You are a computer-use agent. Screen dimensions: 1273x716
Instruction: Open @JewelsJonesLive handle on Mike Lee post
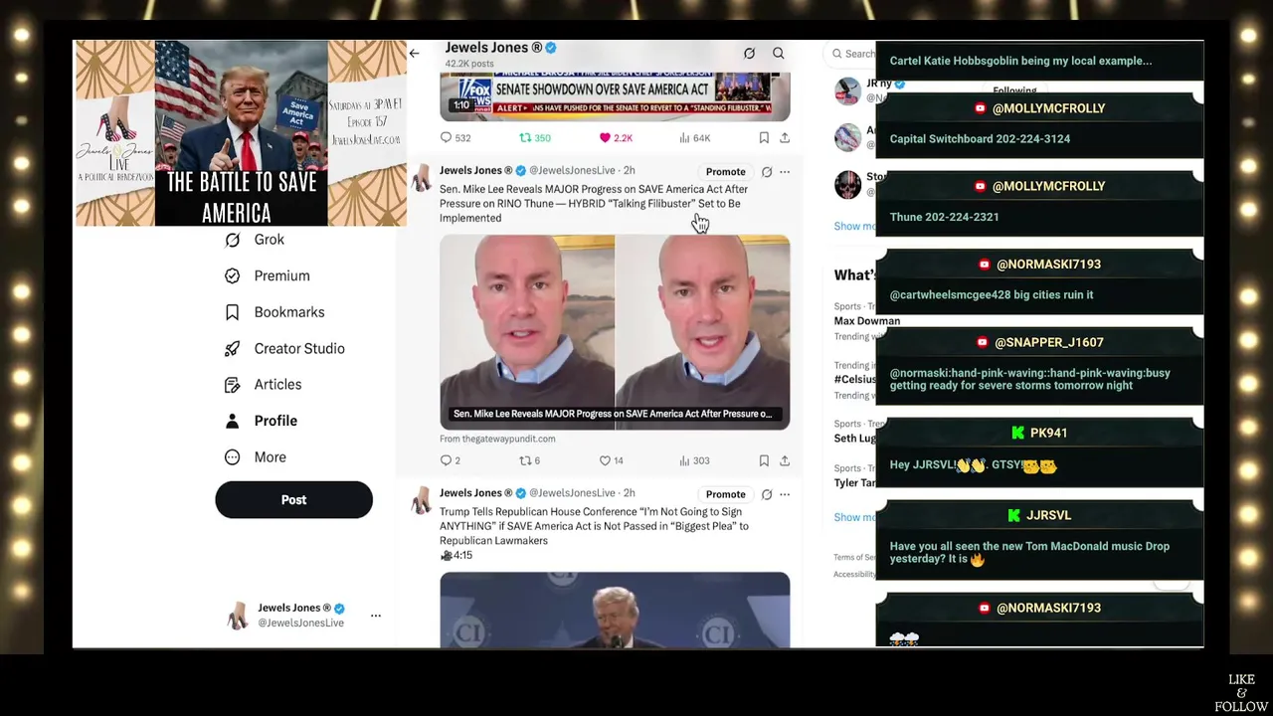572,171
